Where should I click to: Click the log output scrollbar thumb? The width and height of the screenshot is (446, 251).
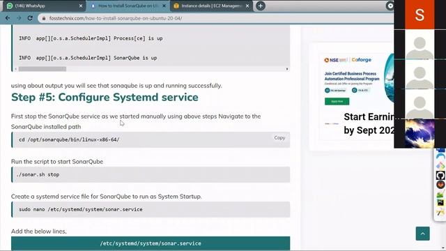[43, 69]
